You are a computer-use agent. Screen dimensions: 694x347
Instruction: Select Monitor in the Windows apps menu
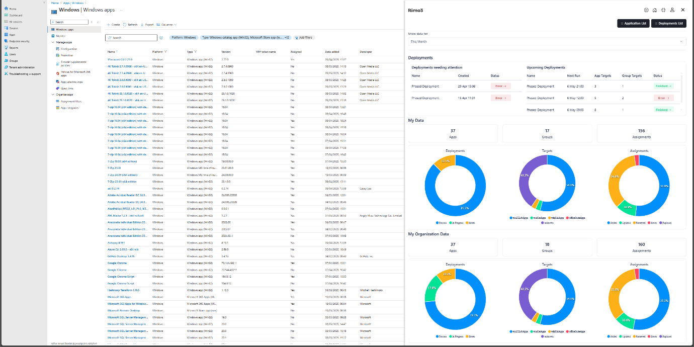pyautogui.click(x=61, y=36)
